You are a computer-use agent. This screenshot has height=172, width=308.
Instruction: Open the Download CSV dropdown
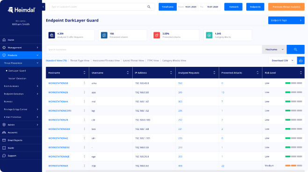283,60
